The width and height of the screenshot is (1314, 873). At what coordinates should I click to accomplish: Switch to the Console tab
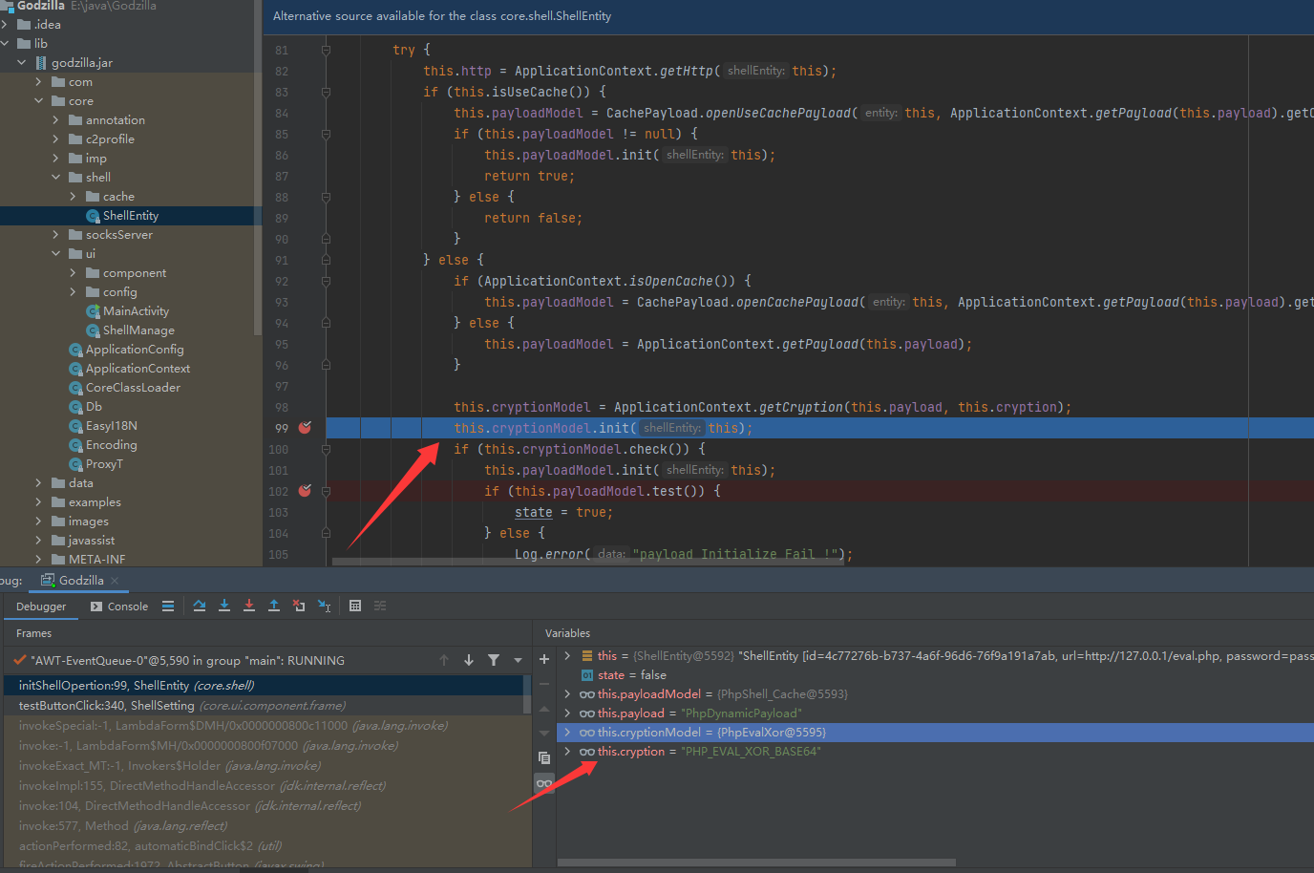pos(119,607)
